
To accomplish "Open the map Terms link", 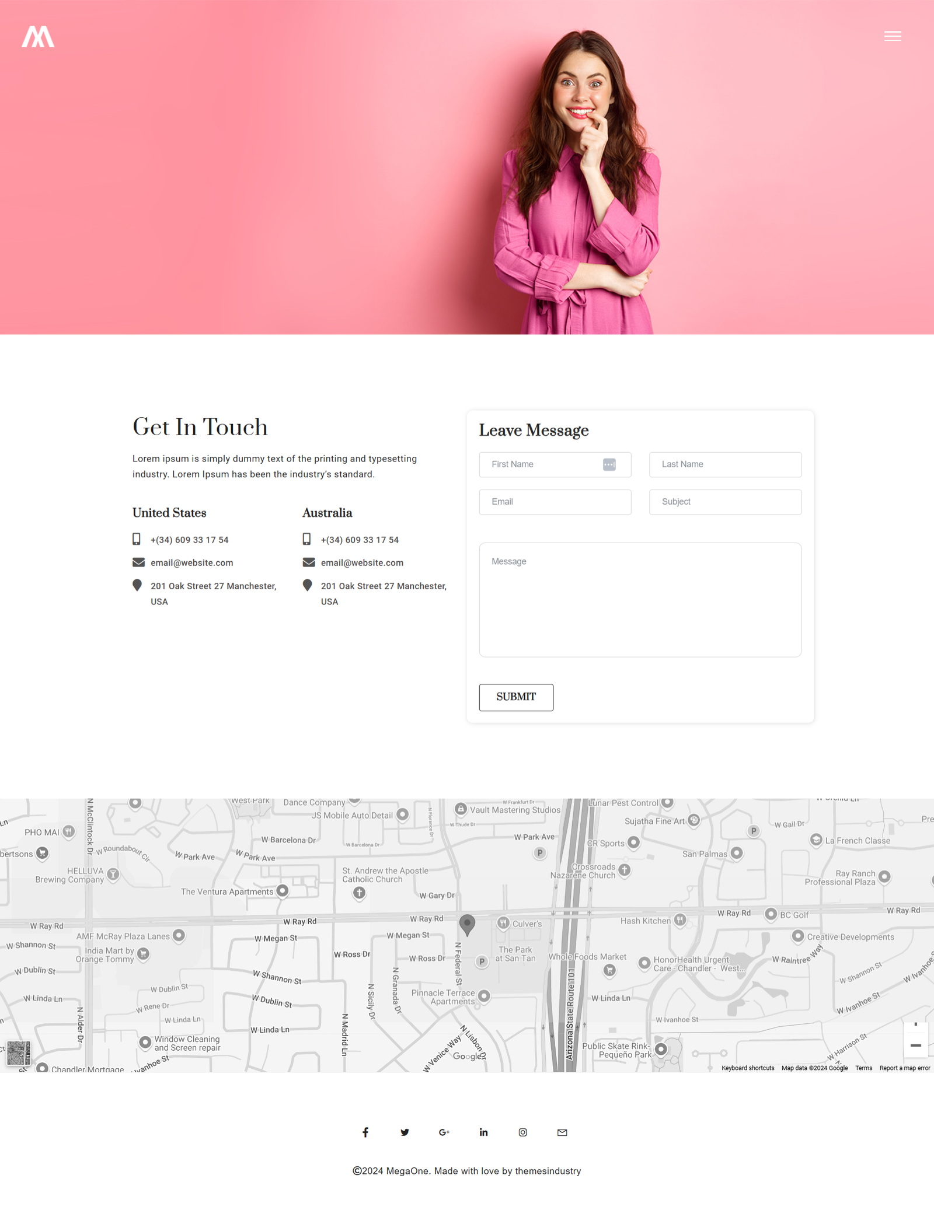I will pos(863,1068).
